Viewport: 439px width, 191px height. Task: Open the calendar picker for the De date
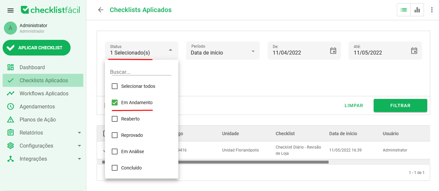click(x=333, y=51)
